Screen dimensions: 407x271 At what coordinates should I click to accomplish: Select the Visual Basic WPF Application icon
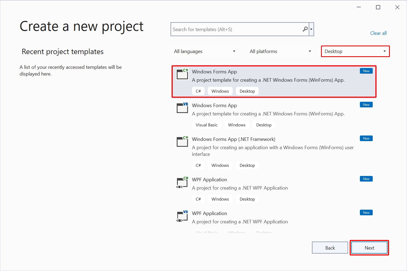[x=182, y=216]
